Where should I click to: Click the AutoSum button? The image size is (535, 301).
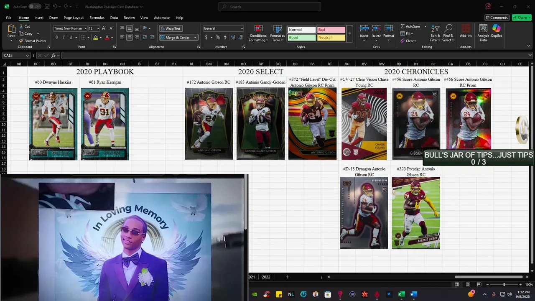(410, 26)
